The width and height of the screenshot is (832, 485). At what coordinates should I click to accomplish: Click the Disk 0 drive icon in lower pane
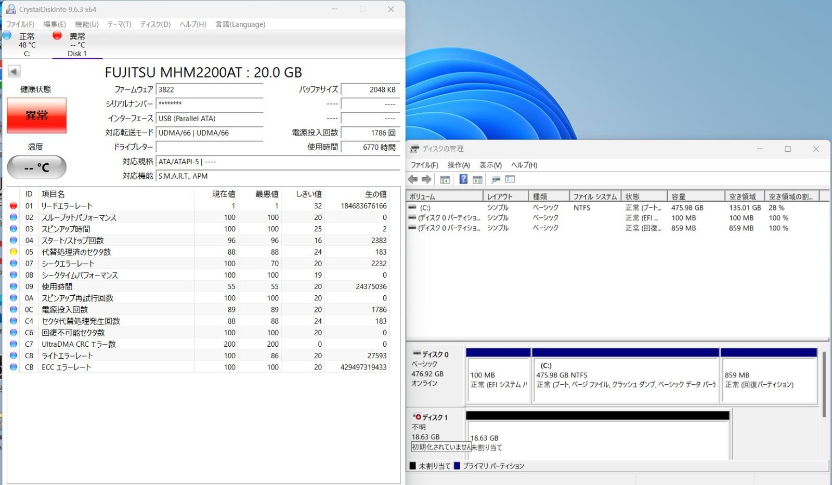417,354
